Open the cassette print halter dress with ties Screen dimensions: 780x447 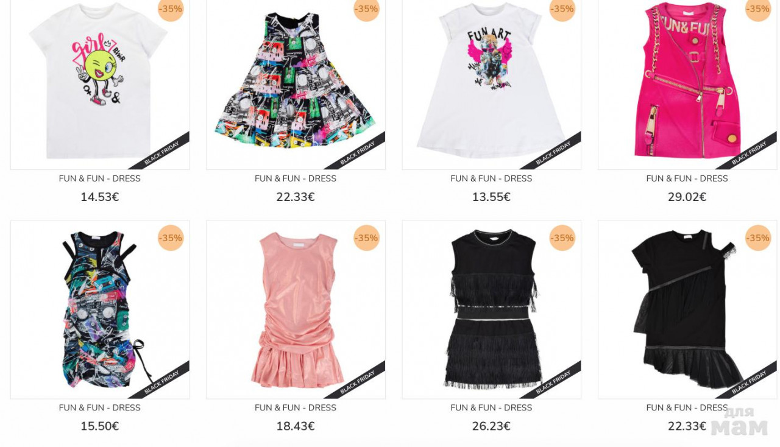[x=100, y=309]
